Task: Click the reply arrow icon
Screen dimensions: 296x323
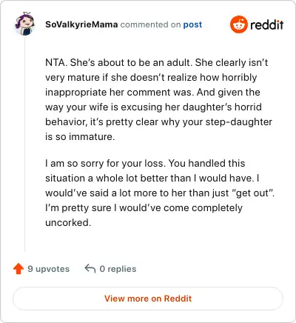Action: tap(90, 268)
